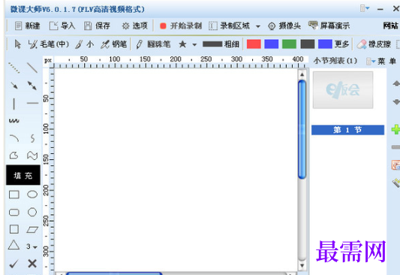400x275 pixels.
Task: Click the 摄像头 camera button
Action: pyautogui.click(x=284, y=26)
